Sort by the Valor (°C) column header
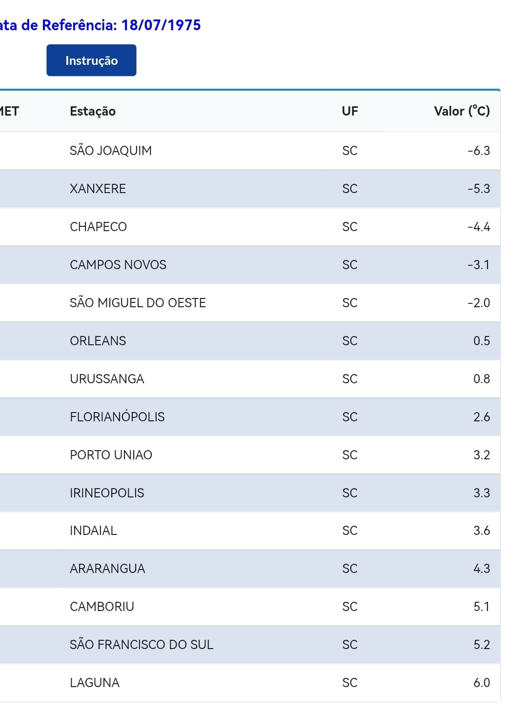 pyautogui.click(x=462, y=111)
